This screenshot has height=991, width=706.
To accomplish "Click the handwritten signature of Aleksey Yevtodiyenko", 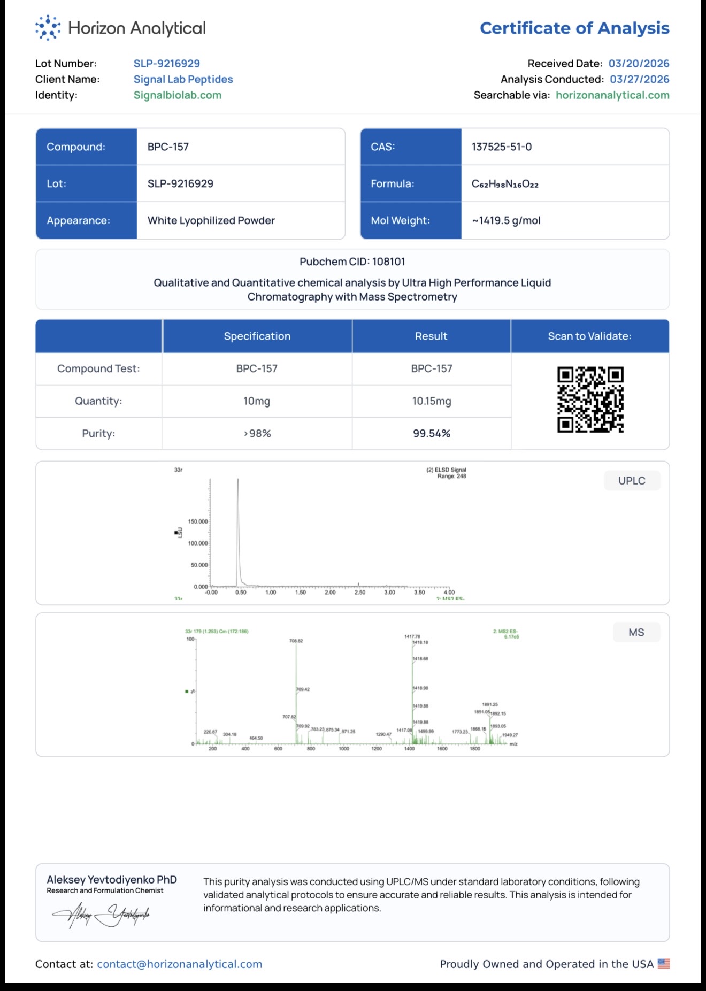I will [x=101, y=915].
